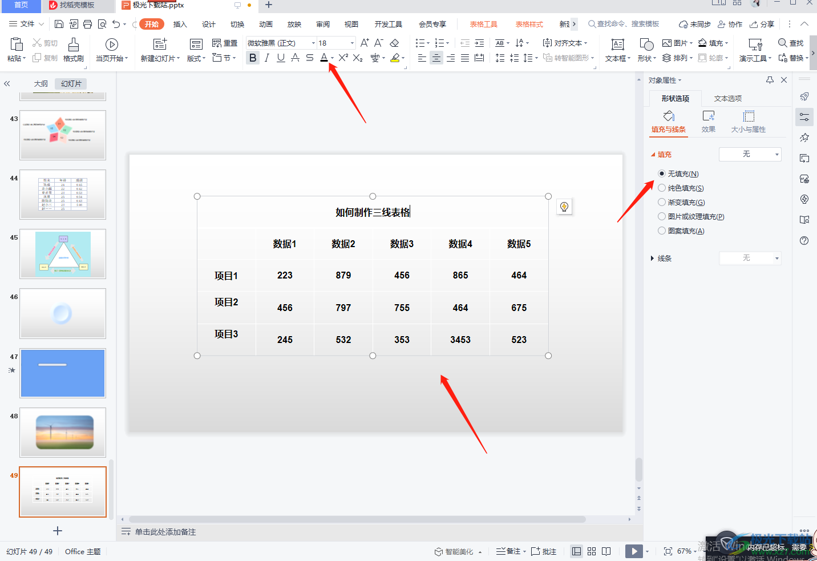
Task: Click the subscript icon
Action: 358,58
